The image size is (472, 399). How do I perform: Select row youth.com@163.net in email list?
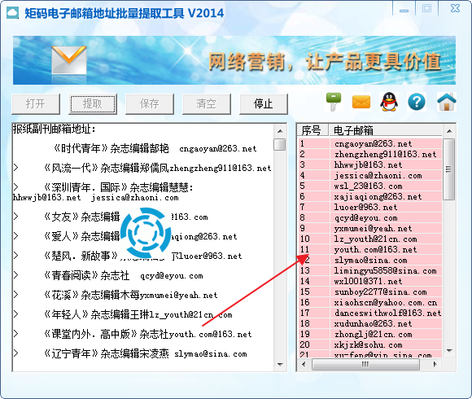point(370,249)
